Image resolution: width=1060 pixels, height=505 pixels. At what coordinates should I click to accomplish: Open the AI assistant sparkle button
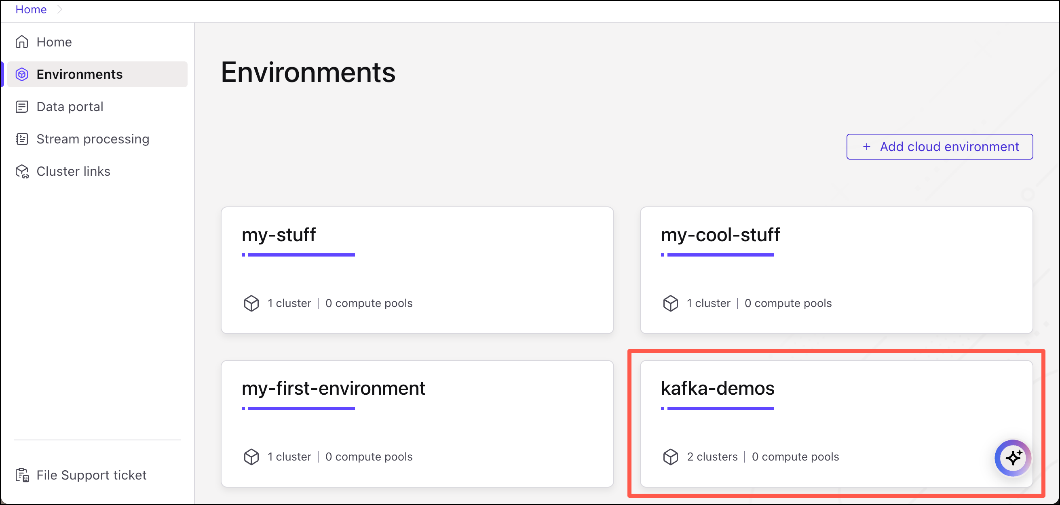pos(1013,457)
